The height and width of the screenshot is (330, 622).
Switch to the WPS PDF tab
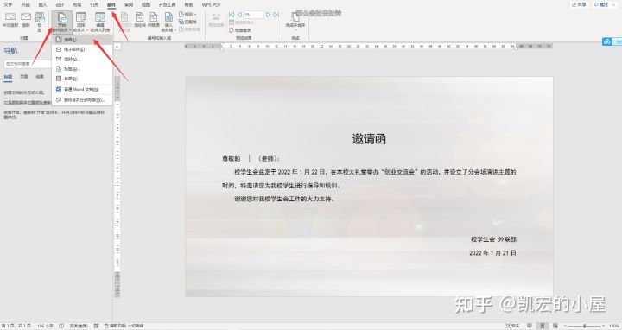(211, 5)
